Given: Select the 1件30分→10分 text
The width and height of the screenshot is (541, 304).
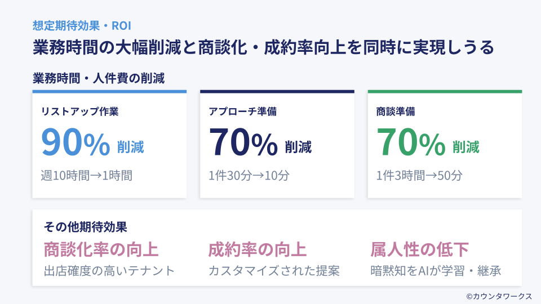Looking at the screenshot, I should pyautogui.click(x=249, y=175).
